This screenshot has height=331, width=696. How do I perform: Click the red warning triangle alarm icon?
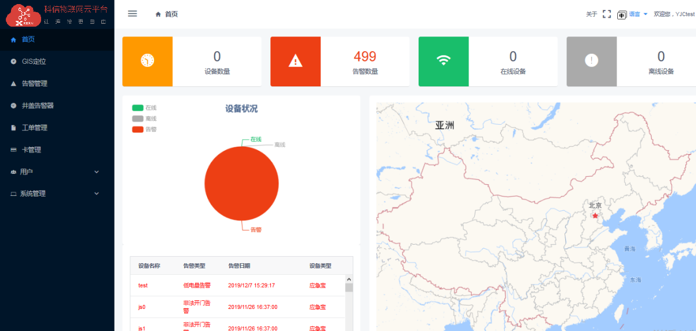click(295, 61)
